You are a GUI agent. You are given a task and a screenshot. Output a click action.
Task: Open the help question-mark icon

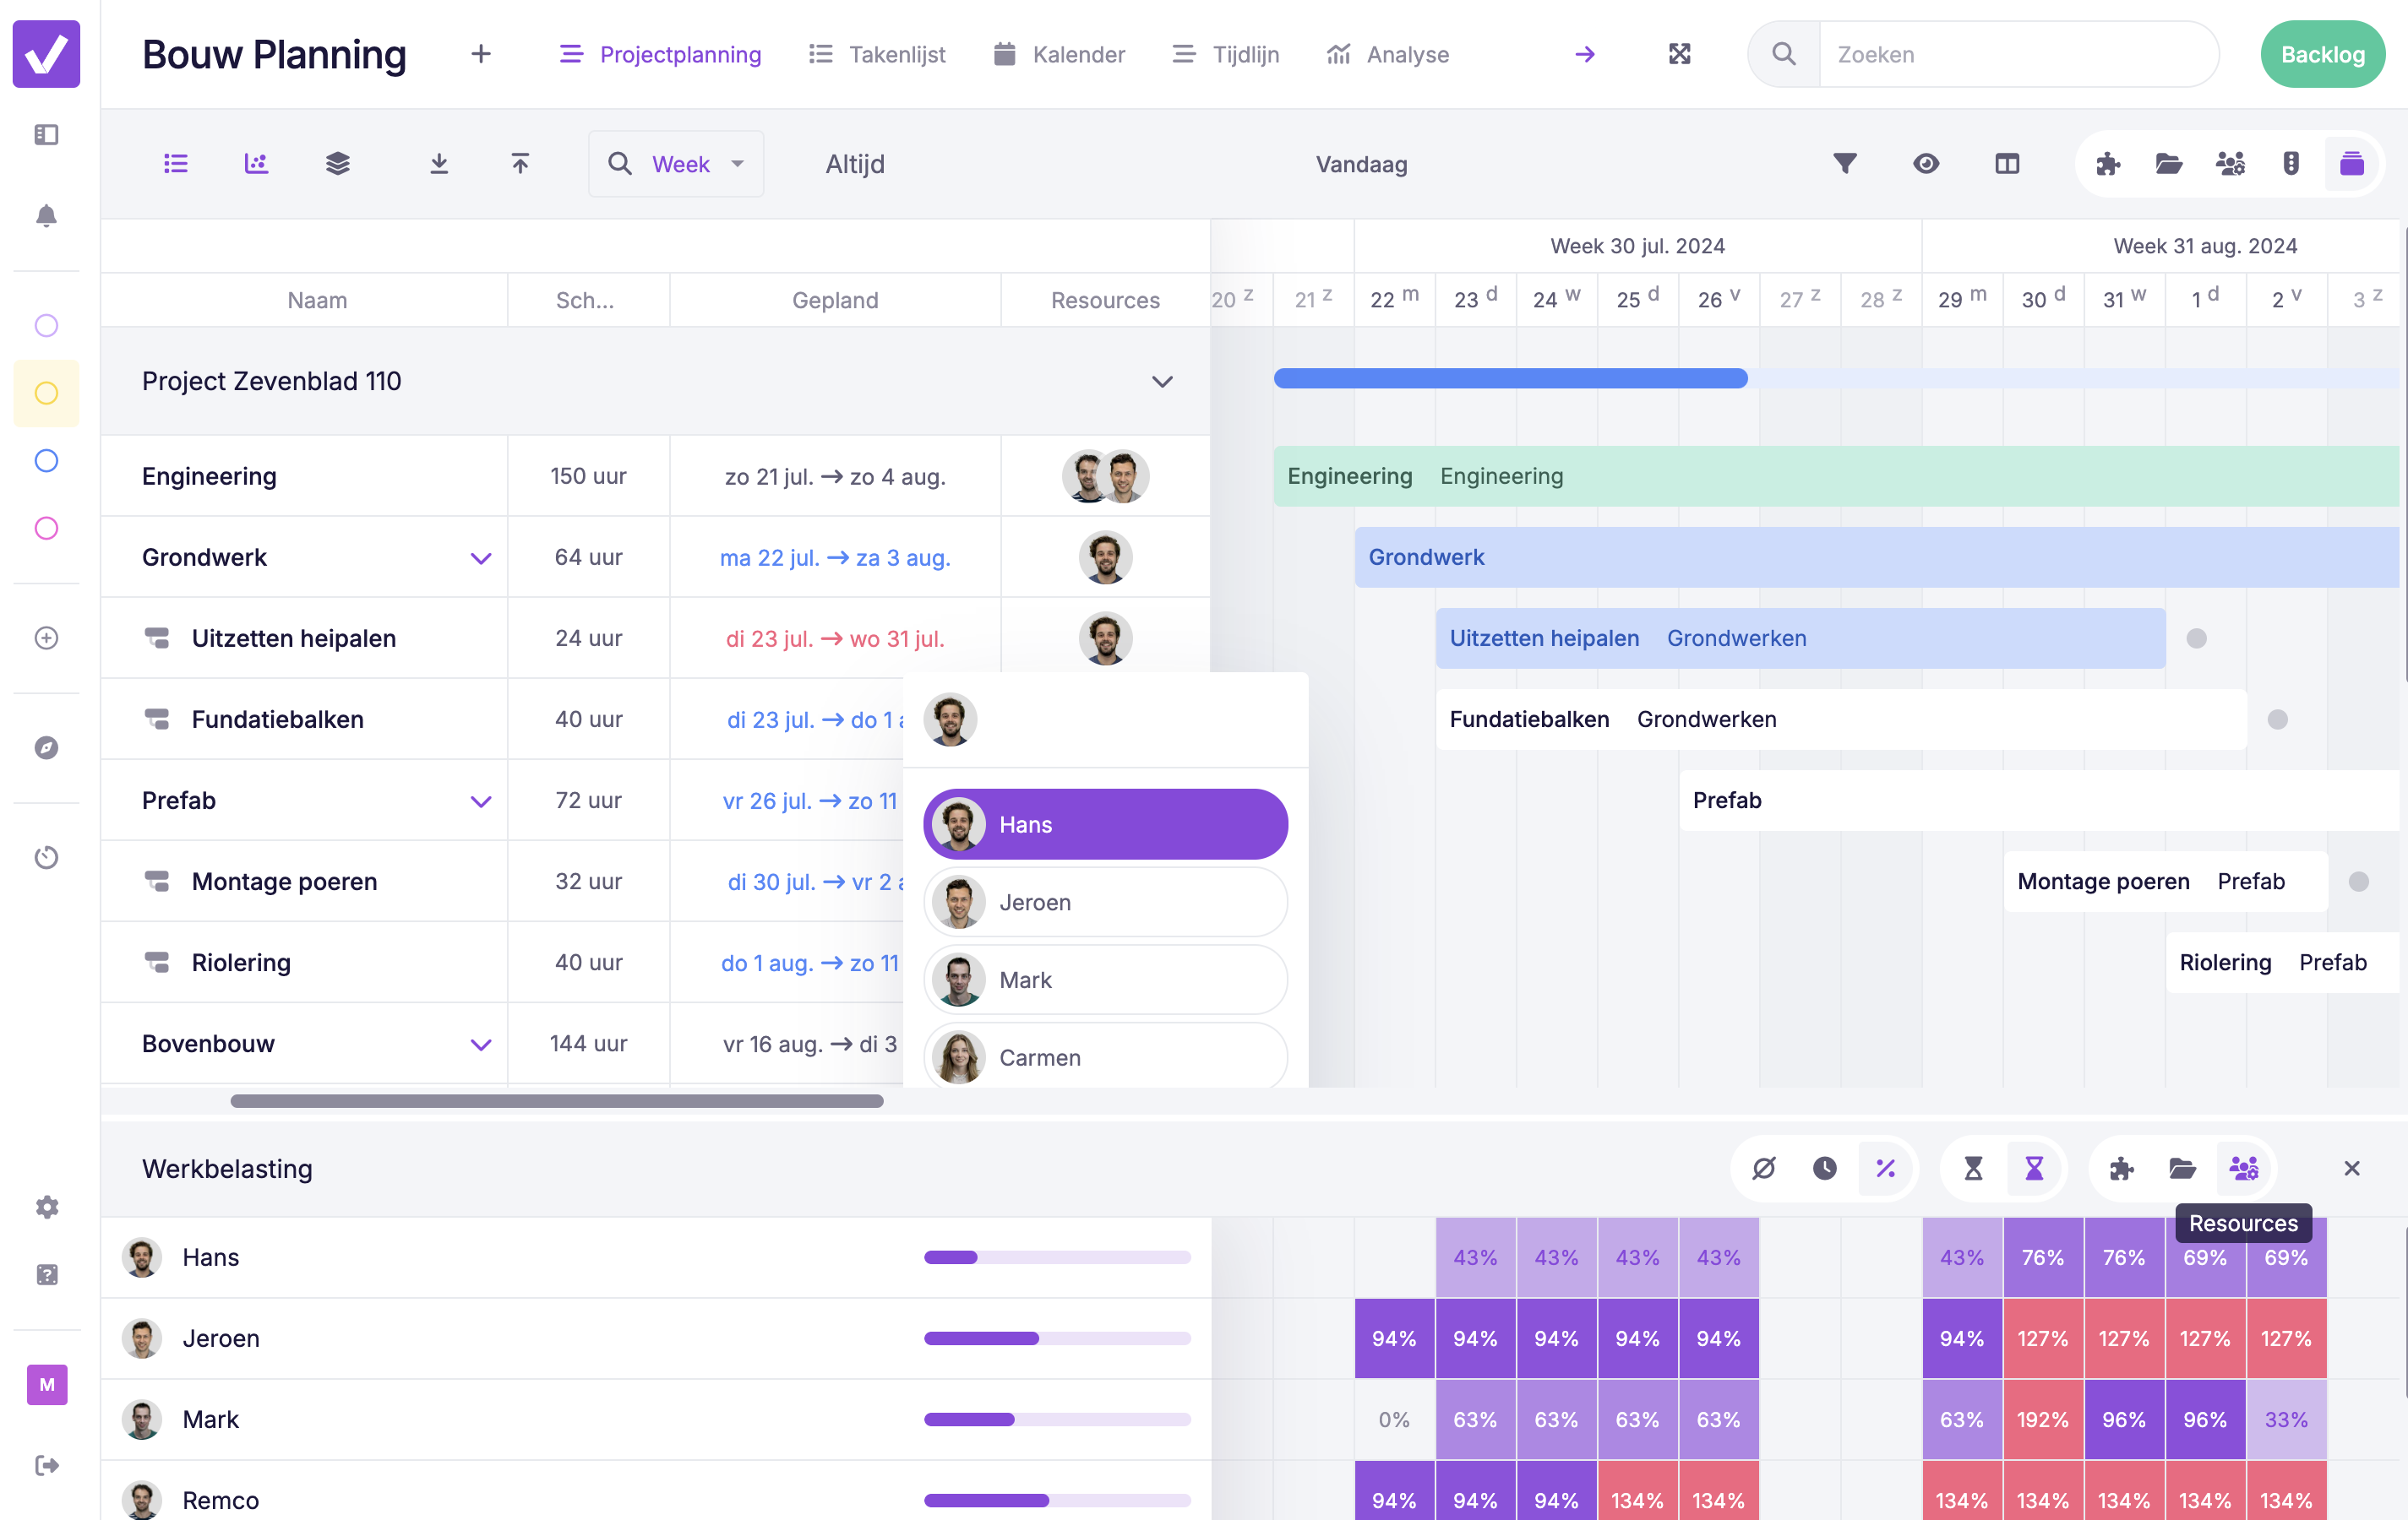[x=46, y=1274]
